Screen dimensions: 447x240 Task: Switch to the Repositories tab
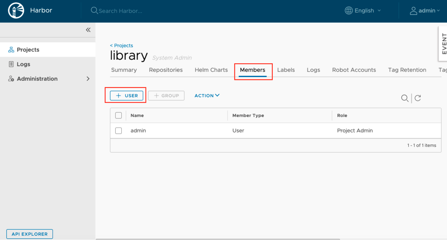pyautogui.click(x=166, y=70)
